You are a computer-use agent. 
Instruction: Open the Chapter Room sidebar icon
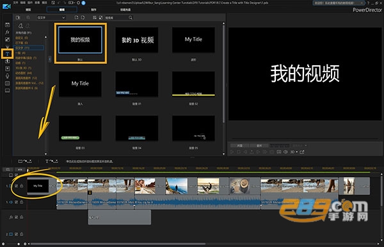[7, 83]
